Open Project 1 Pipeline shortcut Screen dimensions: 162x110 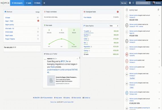10,39
